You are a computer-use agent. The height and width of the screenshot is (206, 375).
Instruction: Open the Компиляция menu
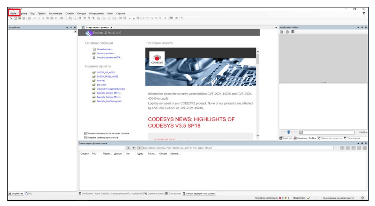[55, 14]
